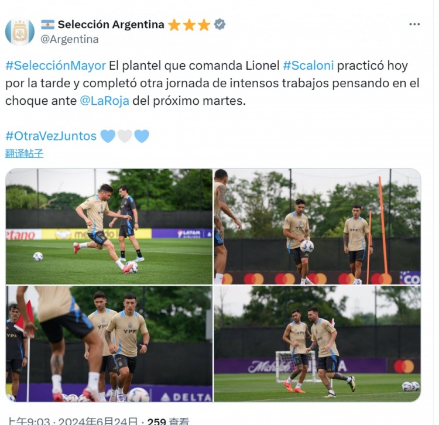This screenshot has height=425, width=439.
Task: Open the #Scaloni hashtag
Action: click(x=308, y=66)
